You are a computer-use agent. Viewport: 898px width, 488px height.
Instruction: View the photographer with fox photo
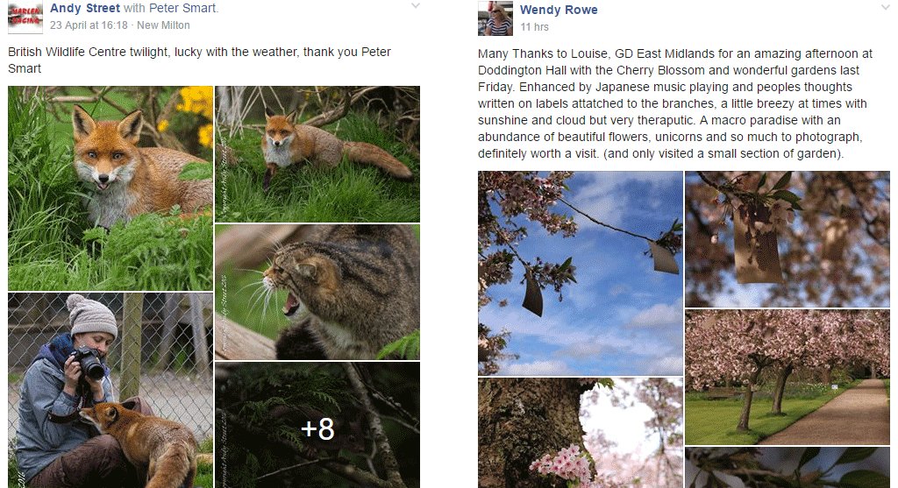pos(110,390)
